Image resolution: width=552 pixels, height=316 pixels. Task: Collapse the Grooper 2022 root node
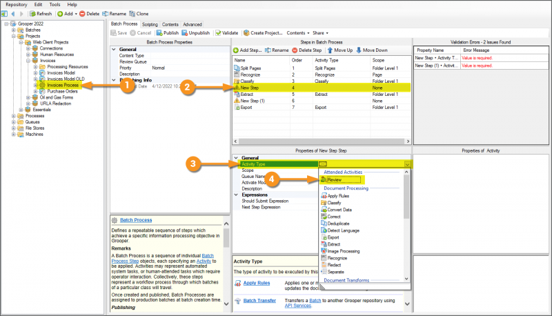click(6, 24)
